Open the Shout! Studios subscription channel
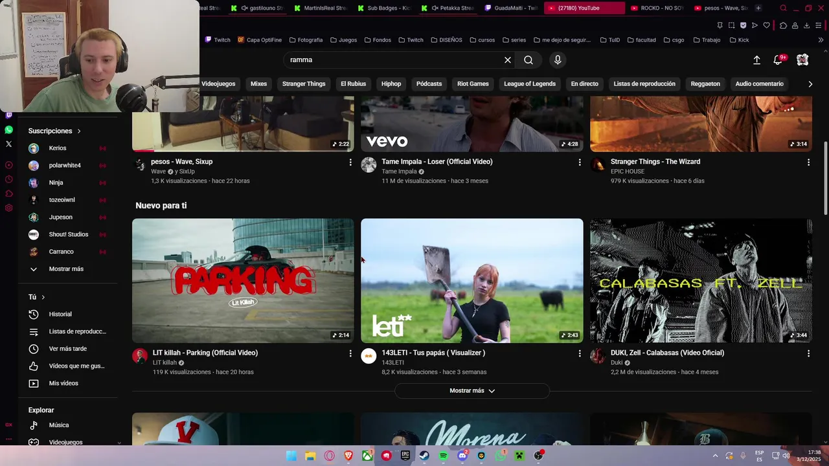The width and height of the screenshot is (829, 466). click(x=67, y=234)
